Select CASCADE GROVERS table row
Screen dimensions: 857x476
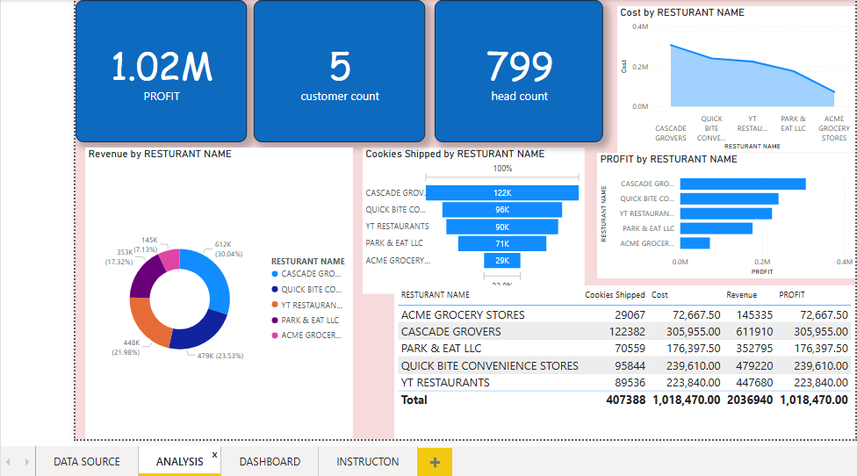click(624, 332)
